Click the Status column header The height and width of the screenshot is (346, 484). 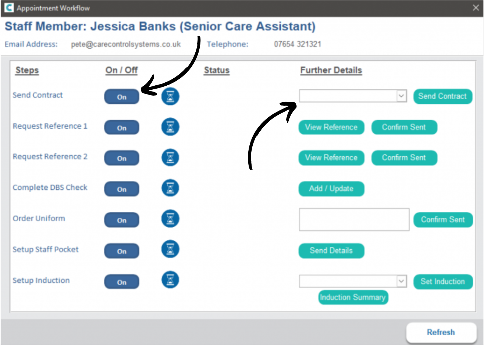tap(217, 70)
